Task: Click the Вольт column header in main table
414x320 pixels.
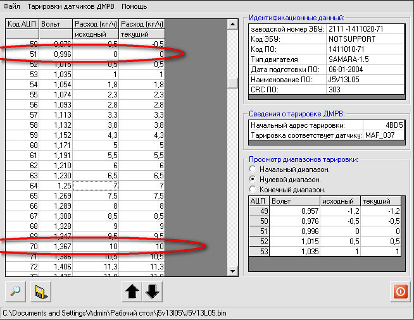Action: coord(56,24)
